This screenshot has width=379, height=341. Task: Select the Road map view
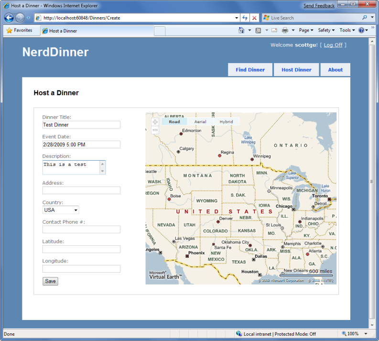click(174, 121)
